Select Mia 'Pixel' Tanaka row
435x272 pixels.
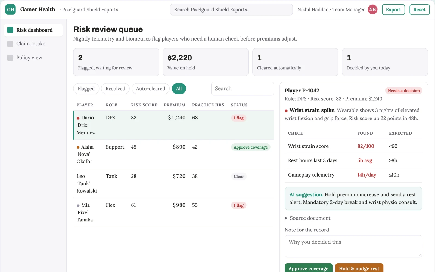174,213
